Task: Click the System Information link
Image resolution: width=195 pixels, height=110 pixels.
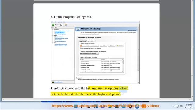Action: click(58, 82)
